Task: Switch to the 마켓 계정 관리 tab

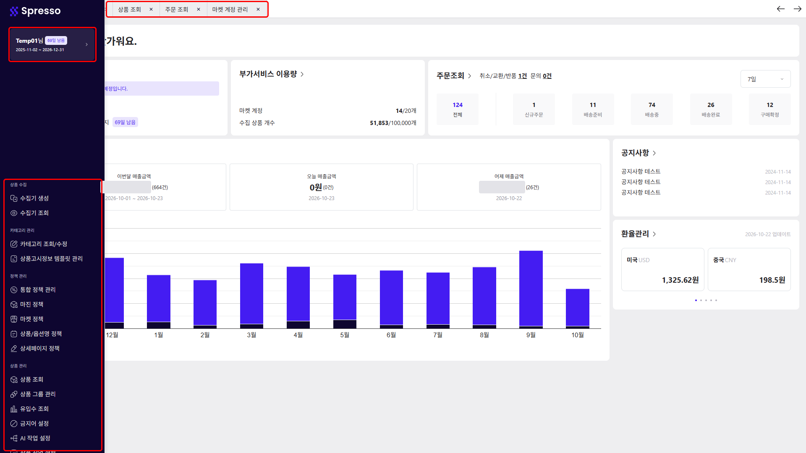Action: 230,9
